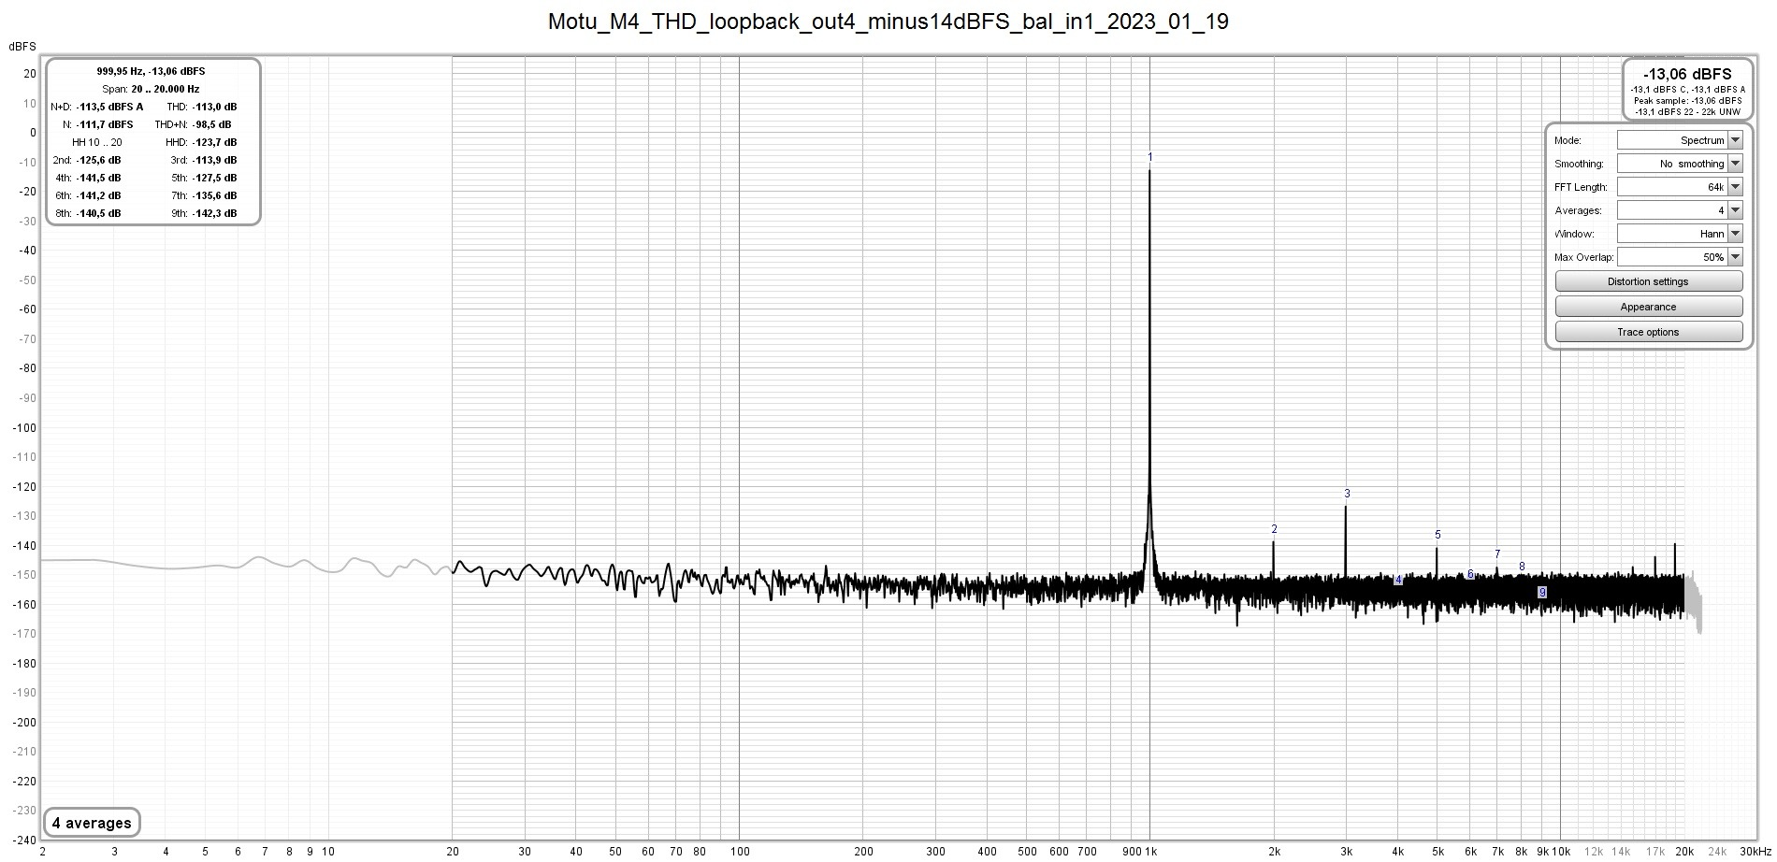
Task: Click the 'HH 10 .. 20' label
Action: pyautogui.click(x=97, y=142)
